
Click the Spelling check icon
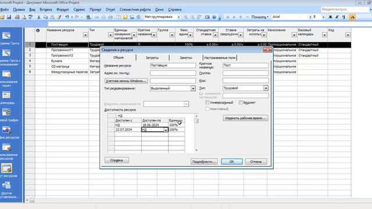30,17
